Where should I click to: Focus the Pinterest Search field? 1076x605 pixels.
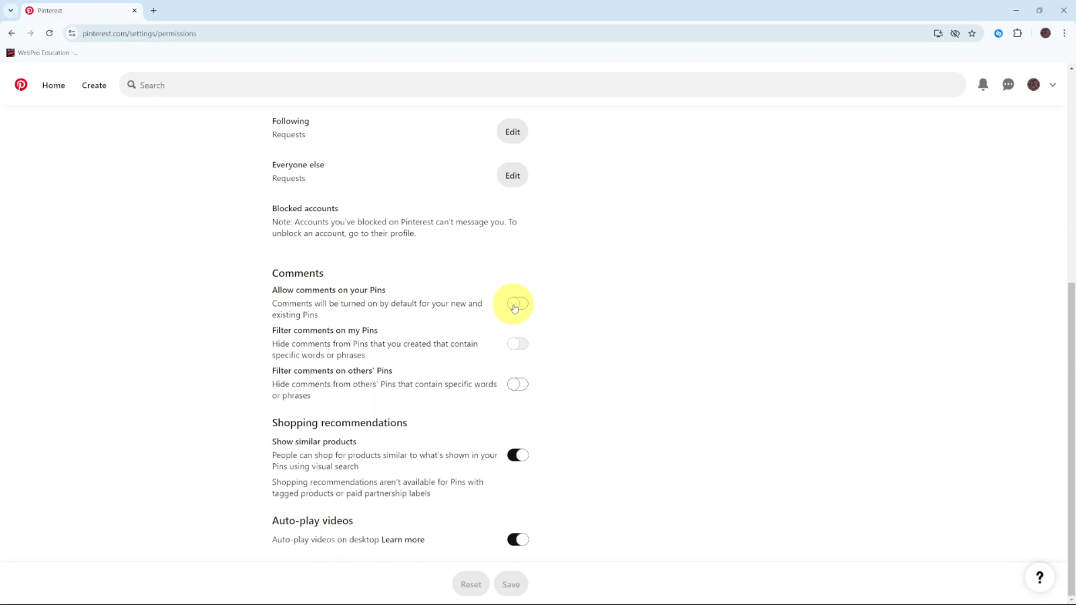[x=542, y=85]
